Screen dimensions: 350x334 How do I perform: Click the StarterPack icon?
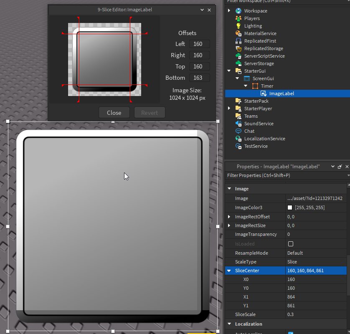click(x=238, y=101)
